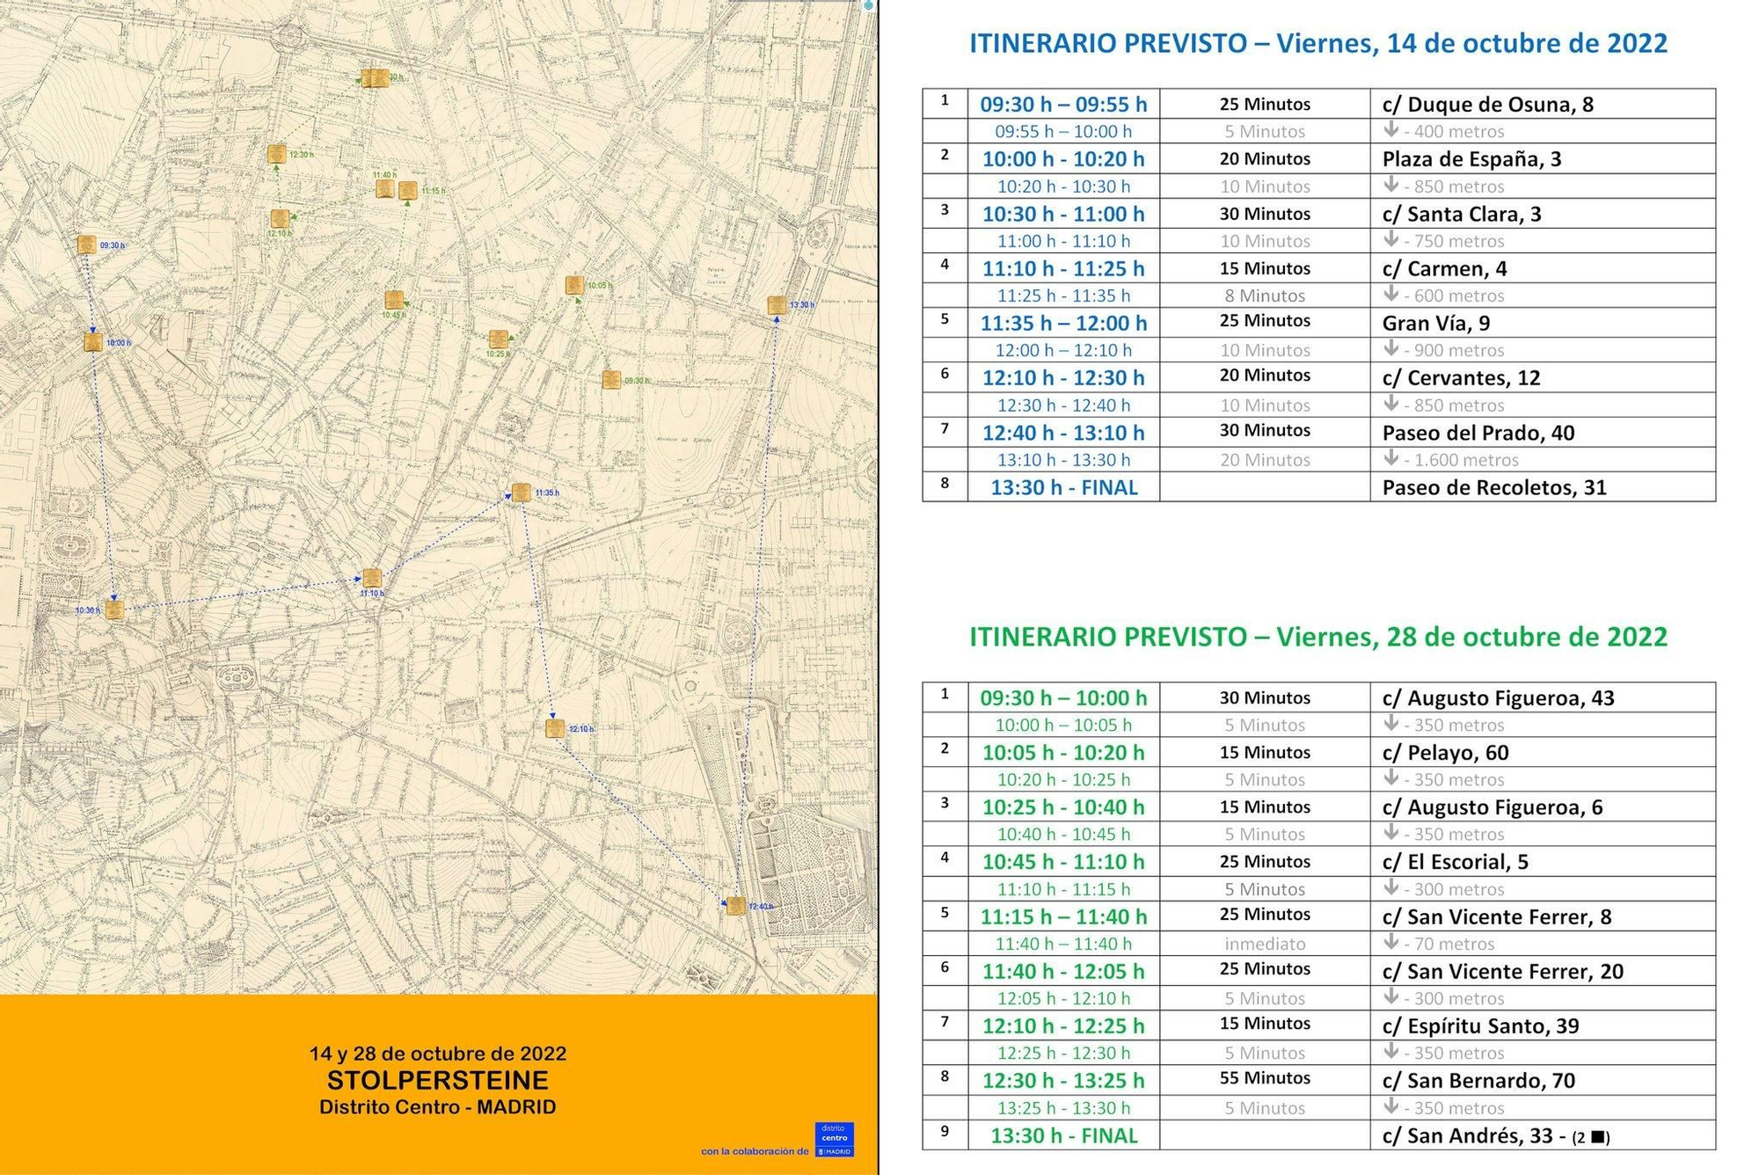Click the 10:45 h green-labeled map marker

pyautogui.click(x=393, y=299)
